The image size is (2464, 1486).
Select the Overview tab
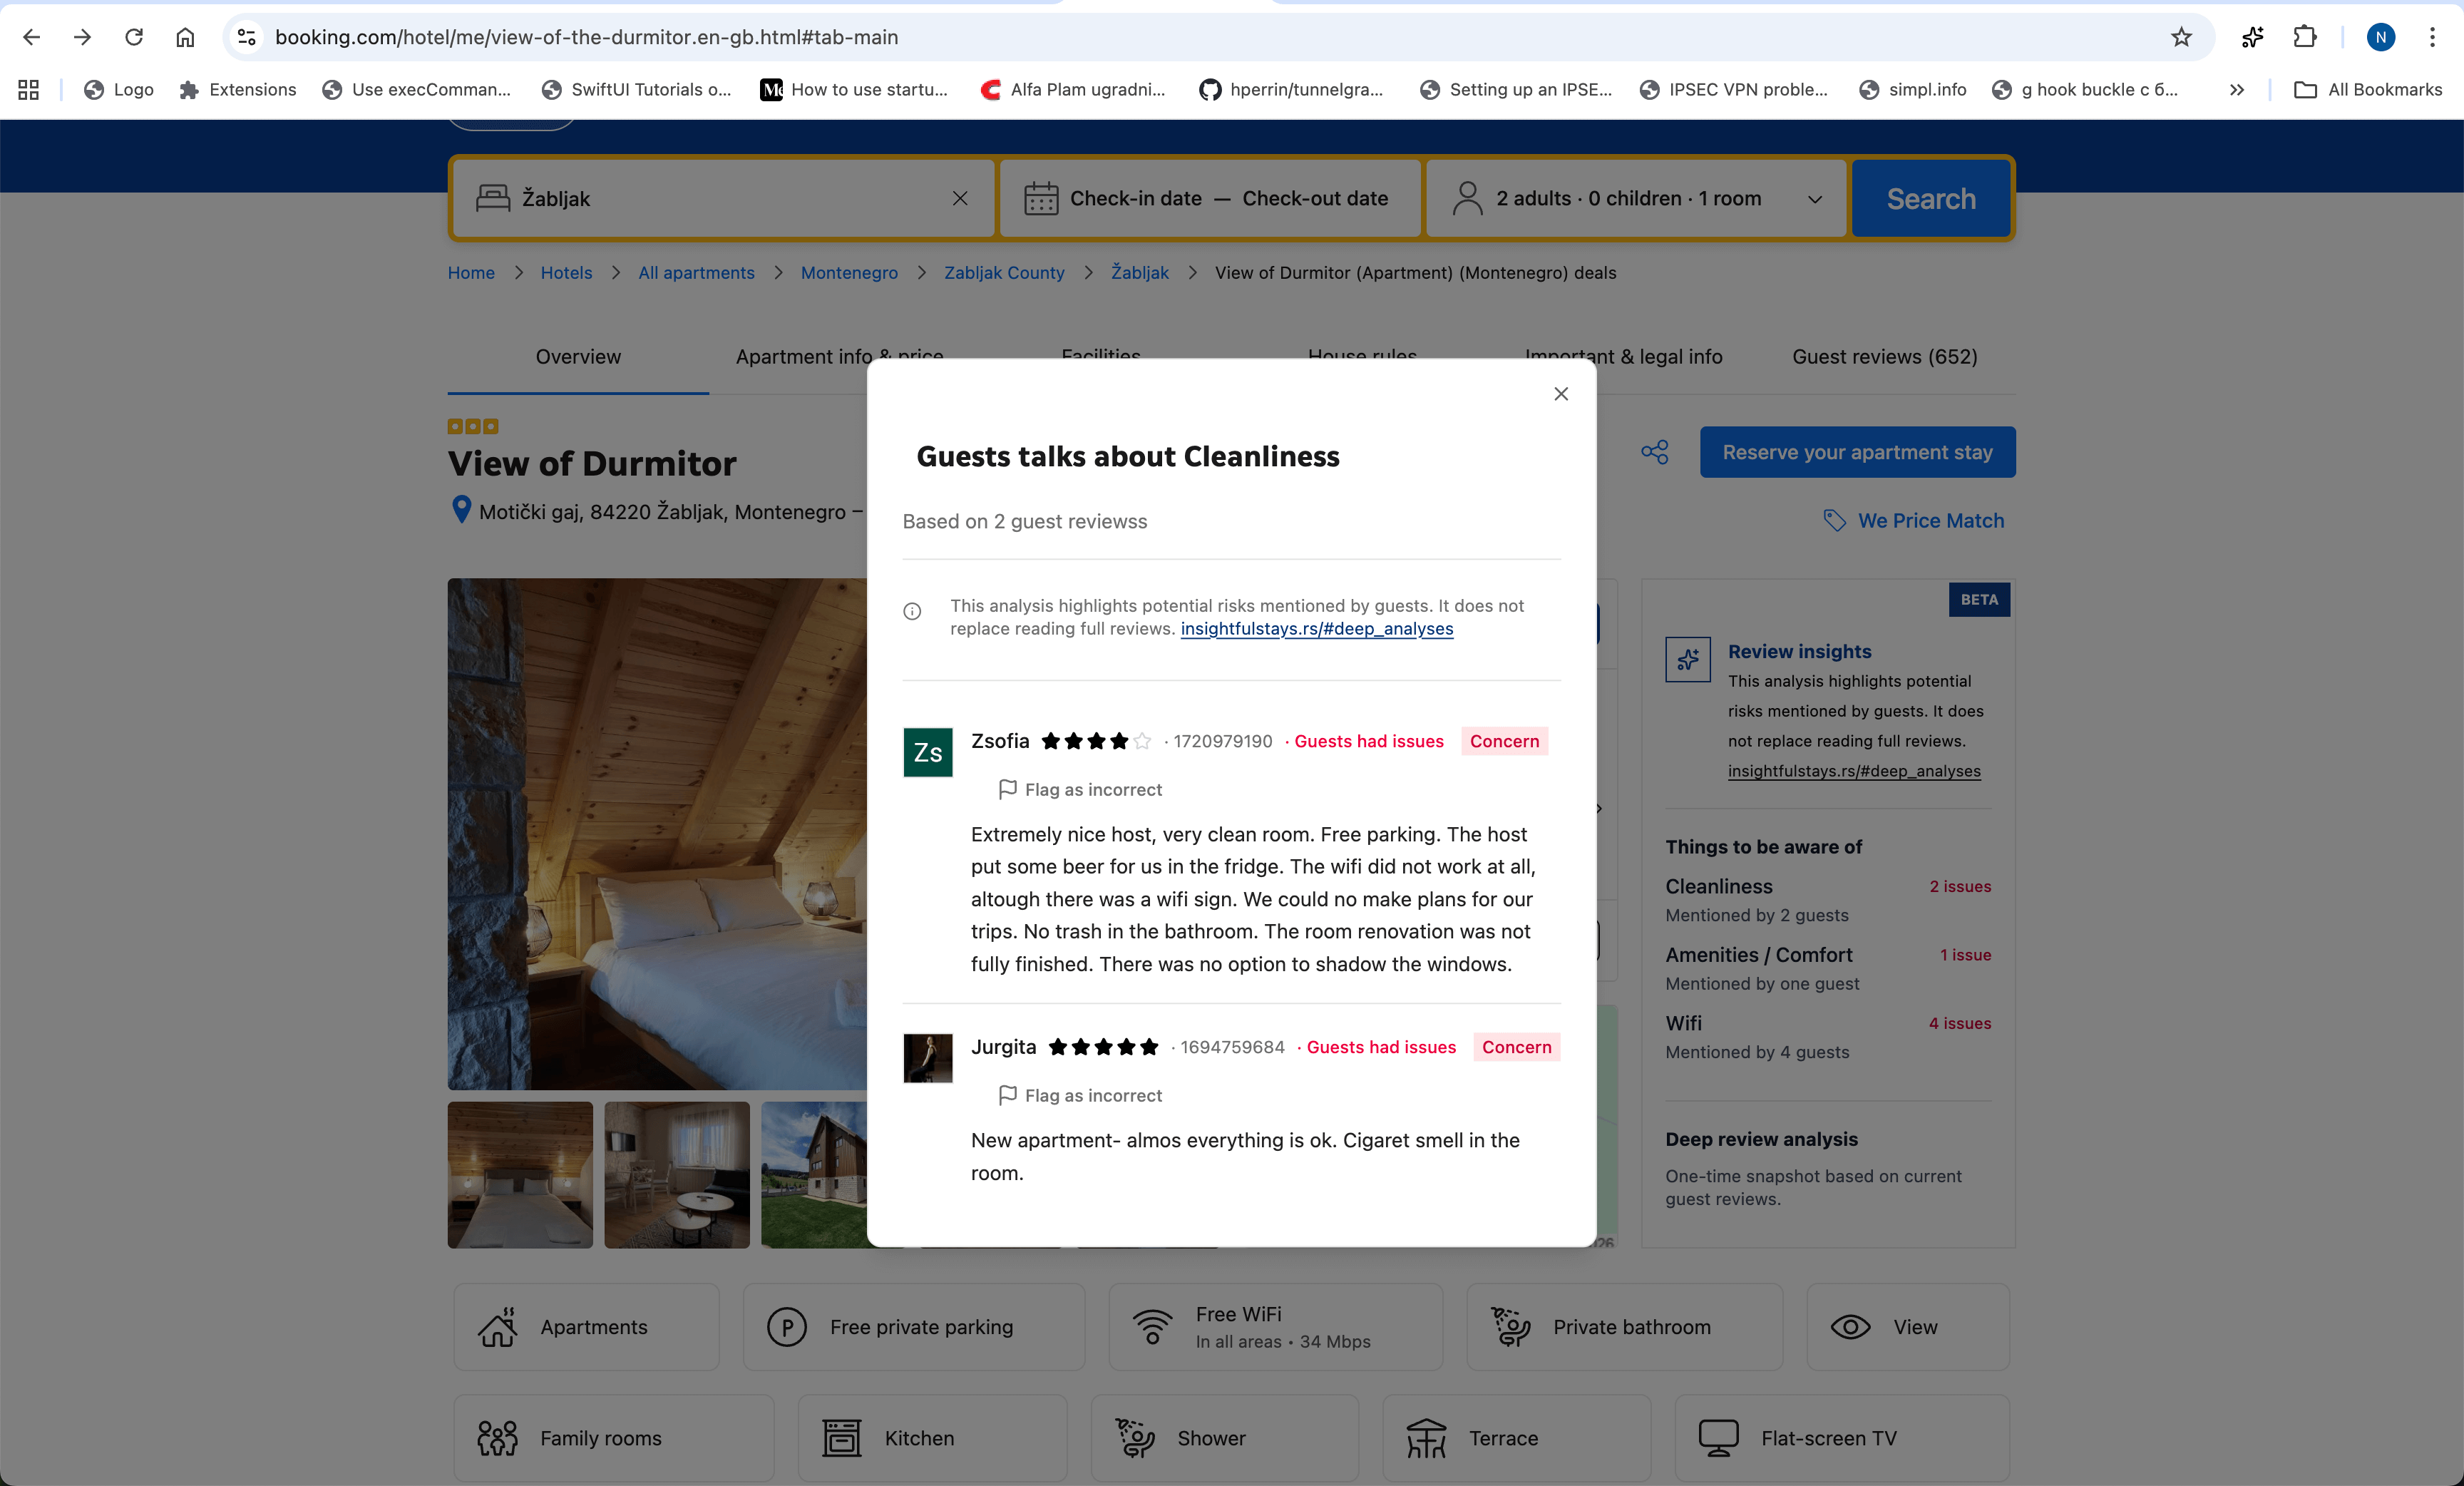pos(578,357)
